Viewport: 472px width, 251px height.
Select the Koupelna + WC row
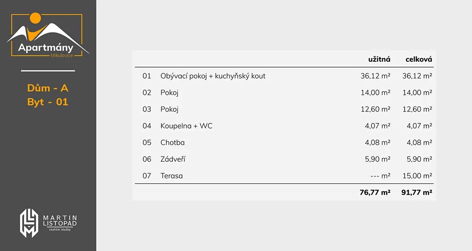point(284,126)
